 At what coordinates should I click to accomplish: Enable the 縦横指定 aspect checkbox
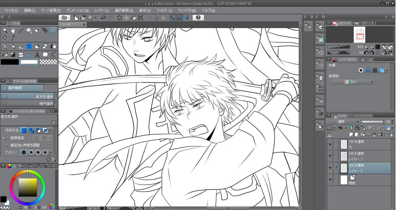coord(7,138)
